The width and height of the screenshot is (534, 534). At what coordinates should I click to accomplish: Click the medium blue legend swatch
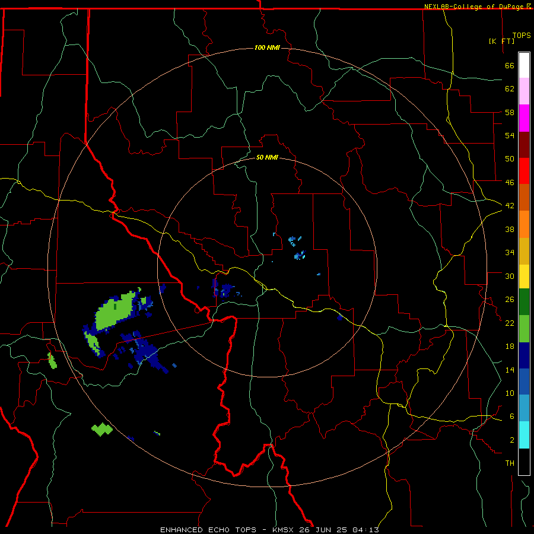[524, 382]
